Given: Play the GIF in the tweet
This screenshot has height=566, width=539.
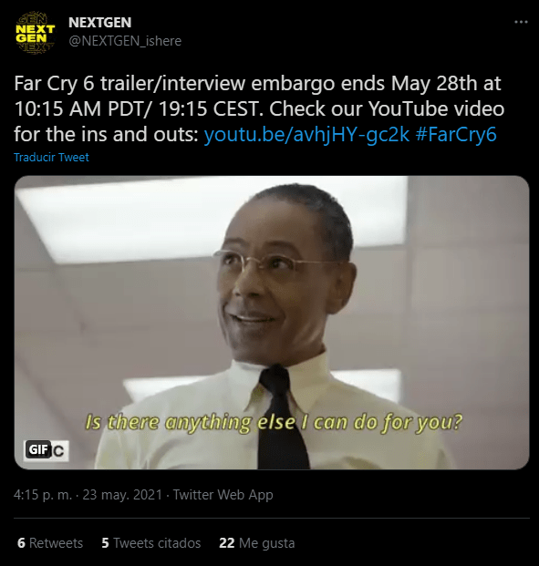Looking at the screenshot, I should 272,323.
